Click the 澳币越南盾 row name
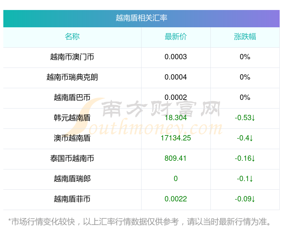Image resolution: width=283 pixels, height=232 pixels. pyautogui.click(x=72, y=138)
